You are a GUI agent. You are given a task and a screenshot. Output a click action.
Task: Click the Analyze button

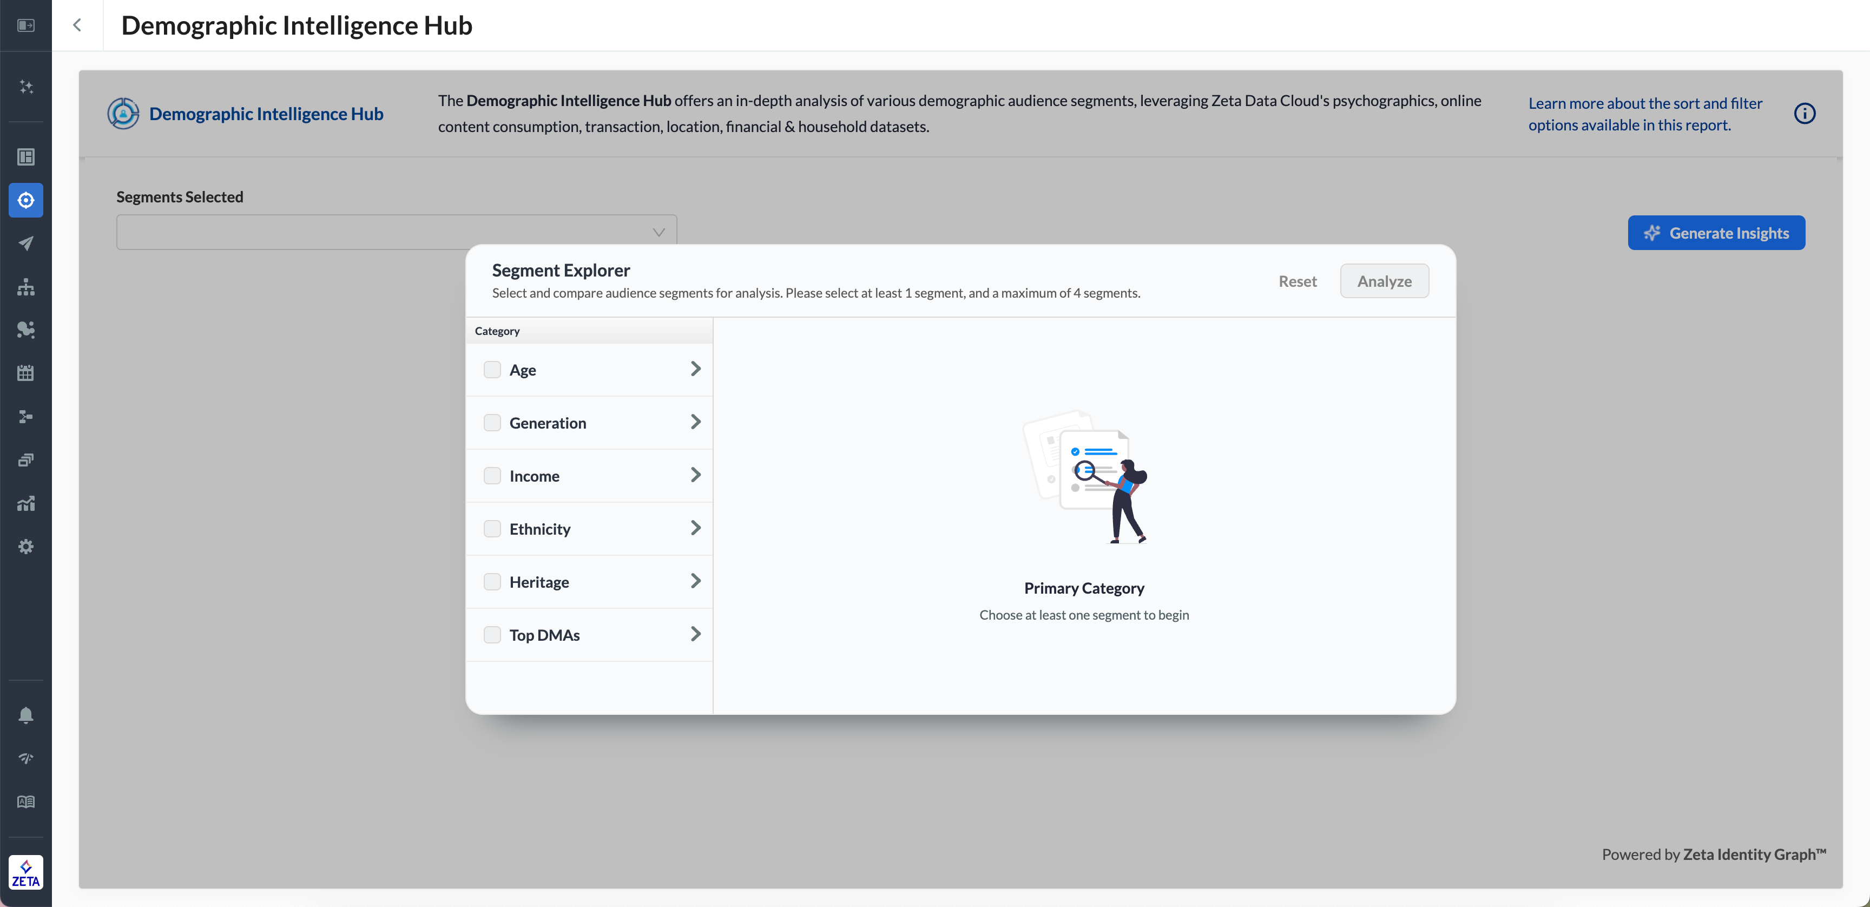(1384, 281)
